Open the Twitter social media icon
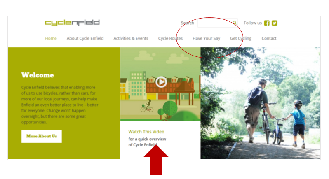Screen dimensions: 329x179 click(x=275, y=23)
